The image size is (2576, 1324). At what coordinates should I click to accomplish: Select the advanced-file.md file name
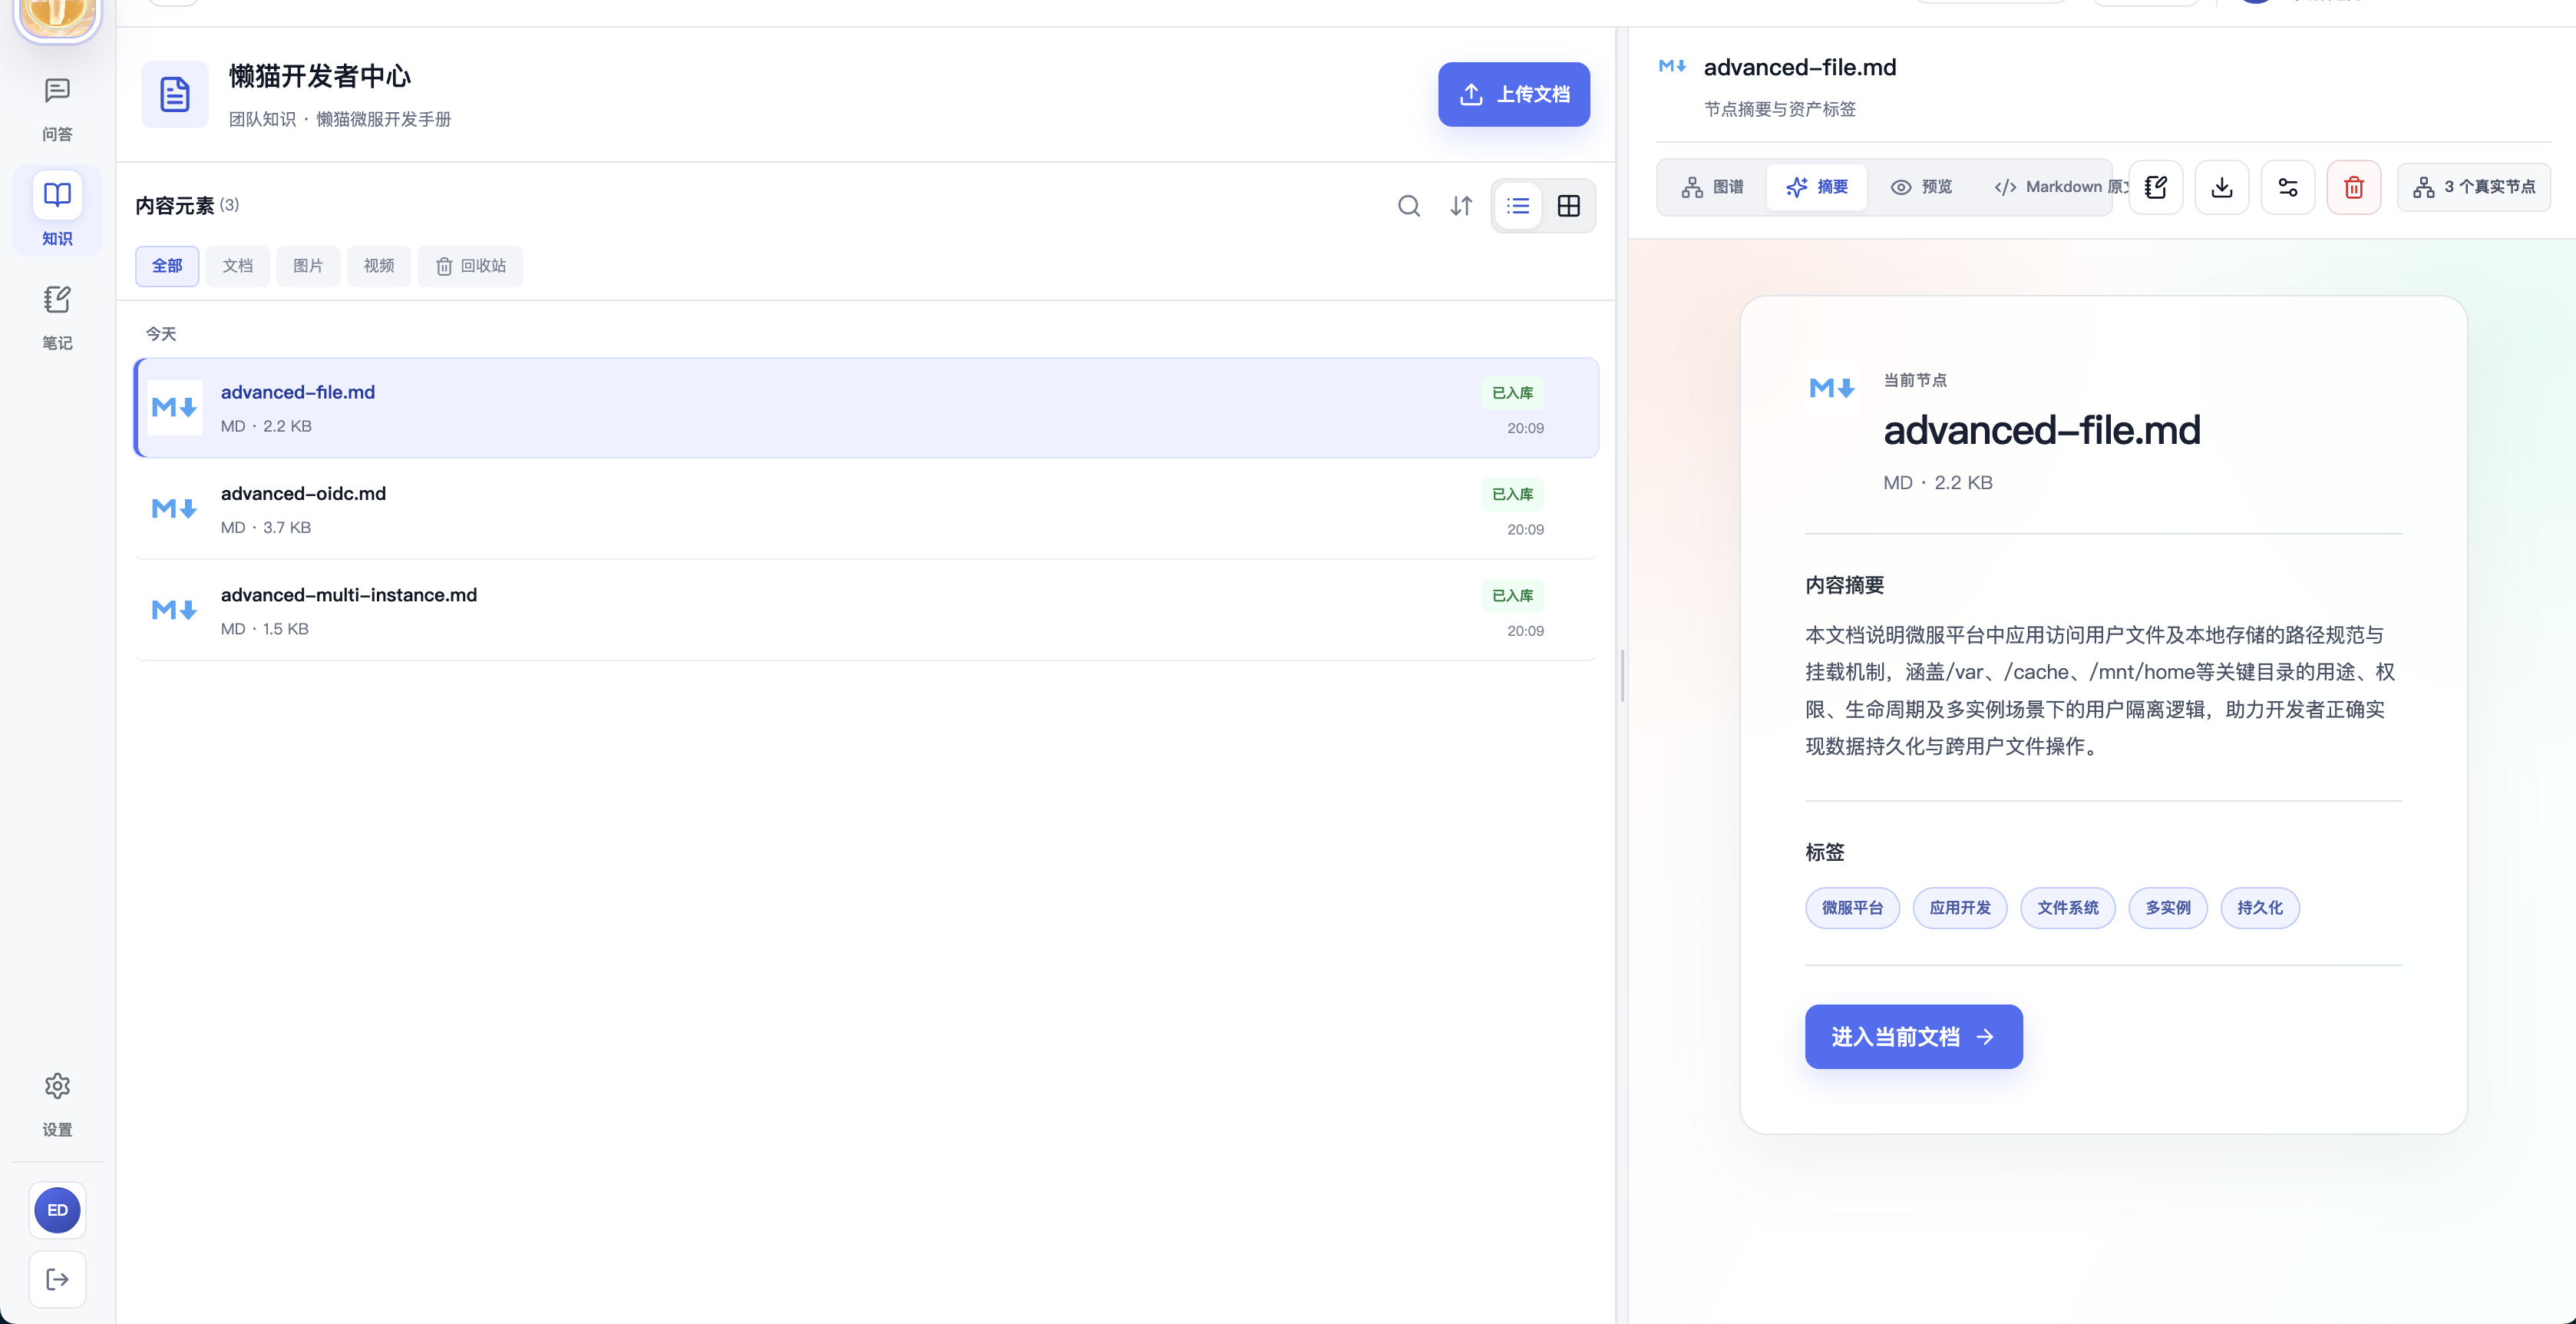point(298,392)
